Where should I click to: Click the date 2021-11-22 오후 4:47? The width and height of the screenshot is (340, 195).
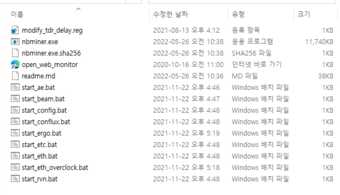(186, 99)
